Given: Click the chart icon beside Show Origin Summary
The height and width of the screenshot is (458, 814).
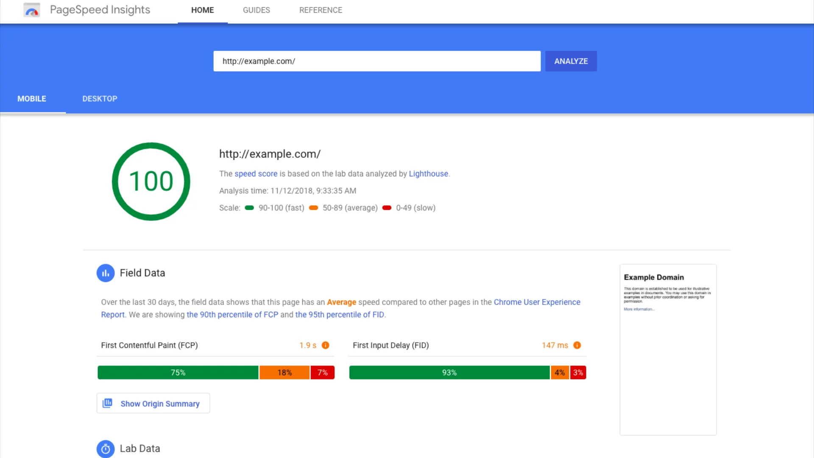Looking at the screenshot, I should [107, 403].
